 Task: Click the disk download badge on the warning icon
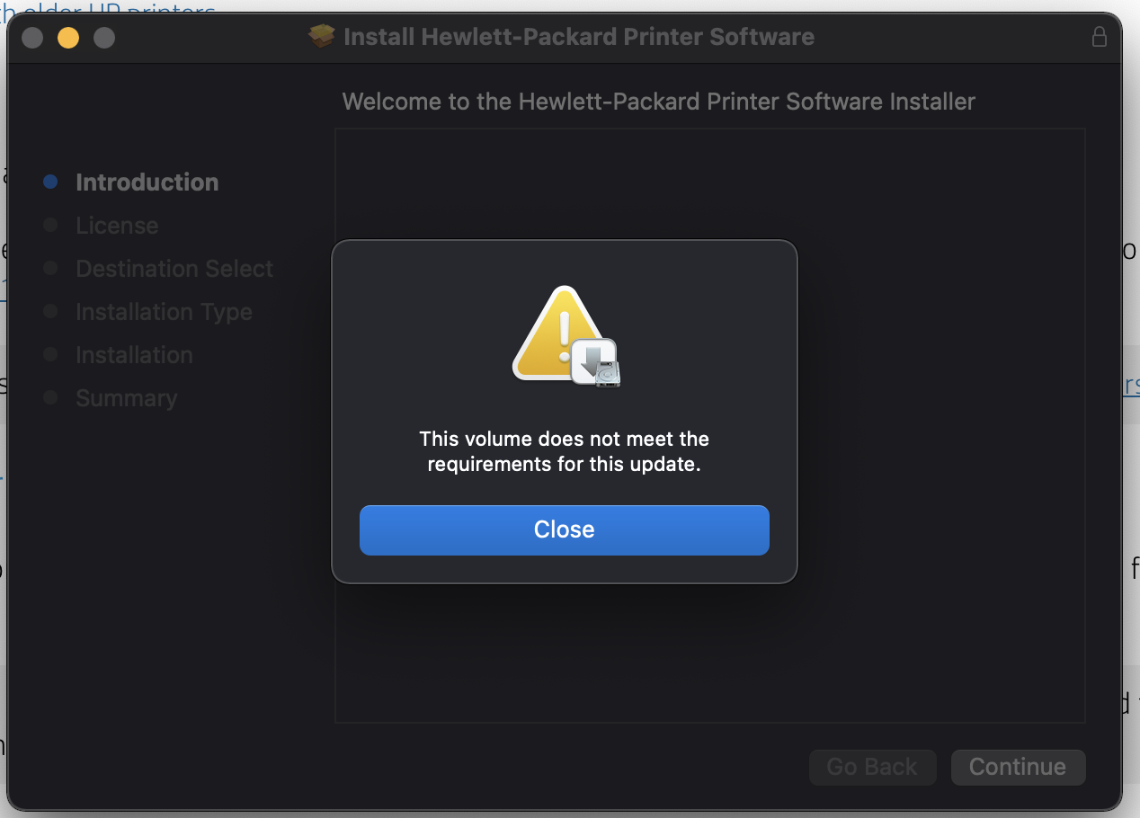click(596, 363)
